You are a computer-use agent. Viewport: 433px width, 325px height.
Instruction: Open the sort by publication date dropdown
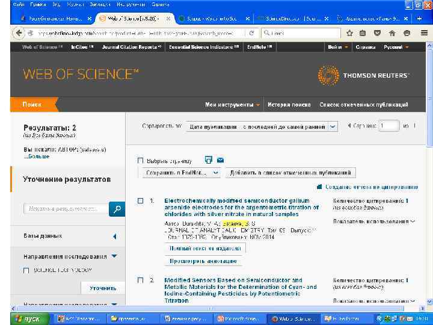click(x=262, y=127)
